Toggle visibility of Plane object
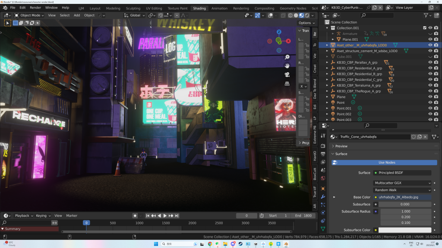The width and height of the screenshot is (442, 248). pos(430,97)
